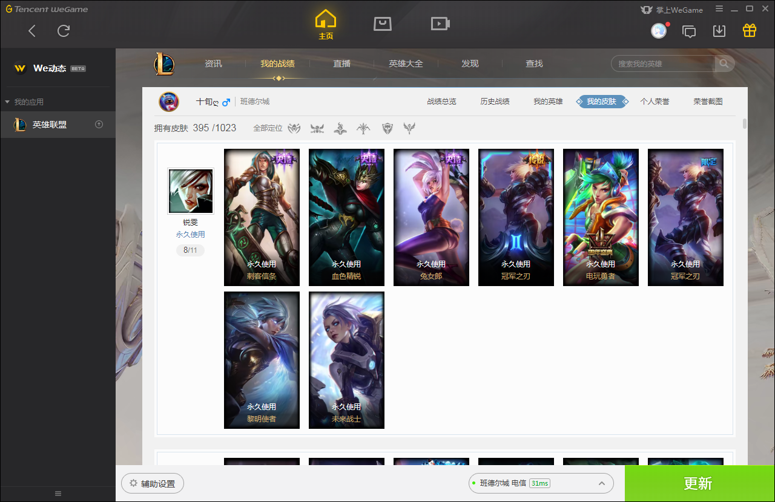Click the skin list vertical scrollbar

744,124
